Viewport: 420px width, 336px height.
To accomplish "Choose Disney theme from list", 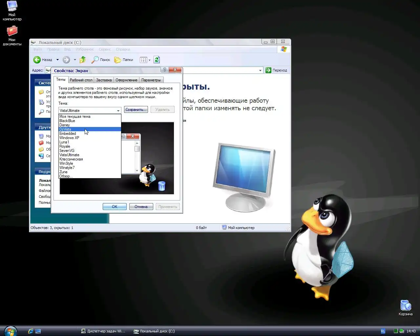I will pos(90,125).
